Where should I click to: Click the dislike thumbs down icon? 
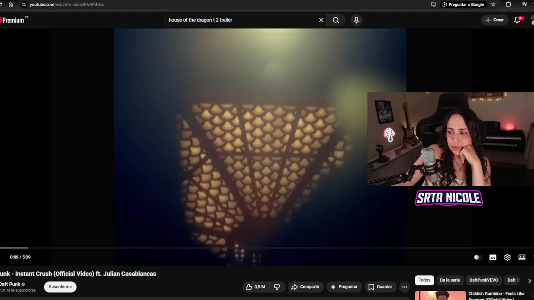[277, 287]
